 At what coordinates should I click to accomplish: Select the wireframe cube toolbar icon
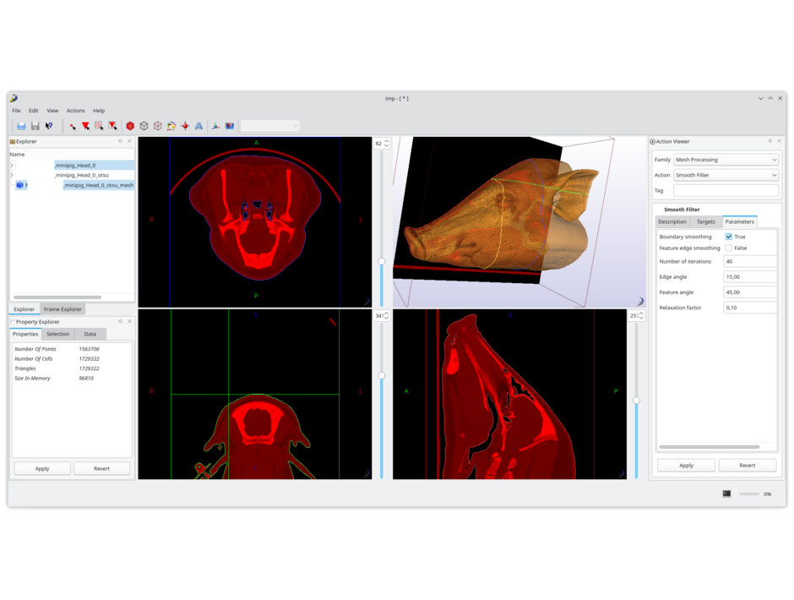[x=144, y=125]
